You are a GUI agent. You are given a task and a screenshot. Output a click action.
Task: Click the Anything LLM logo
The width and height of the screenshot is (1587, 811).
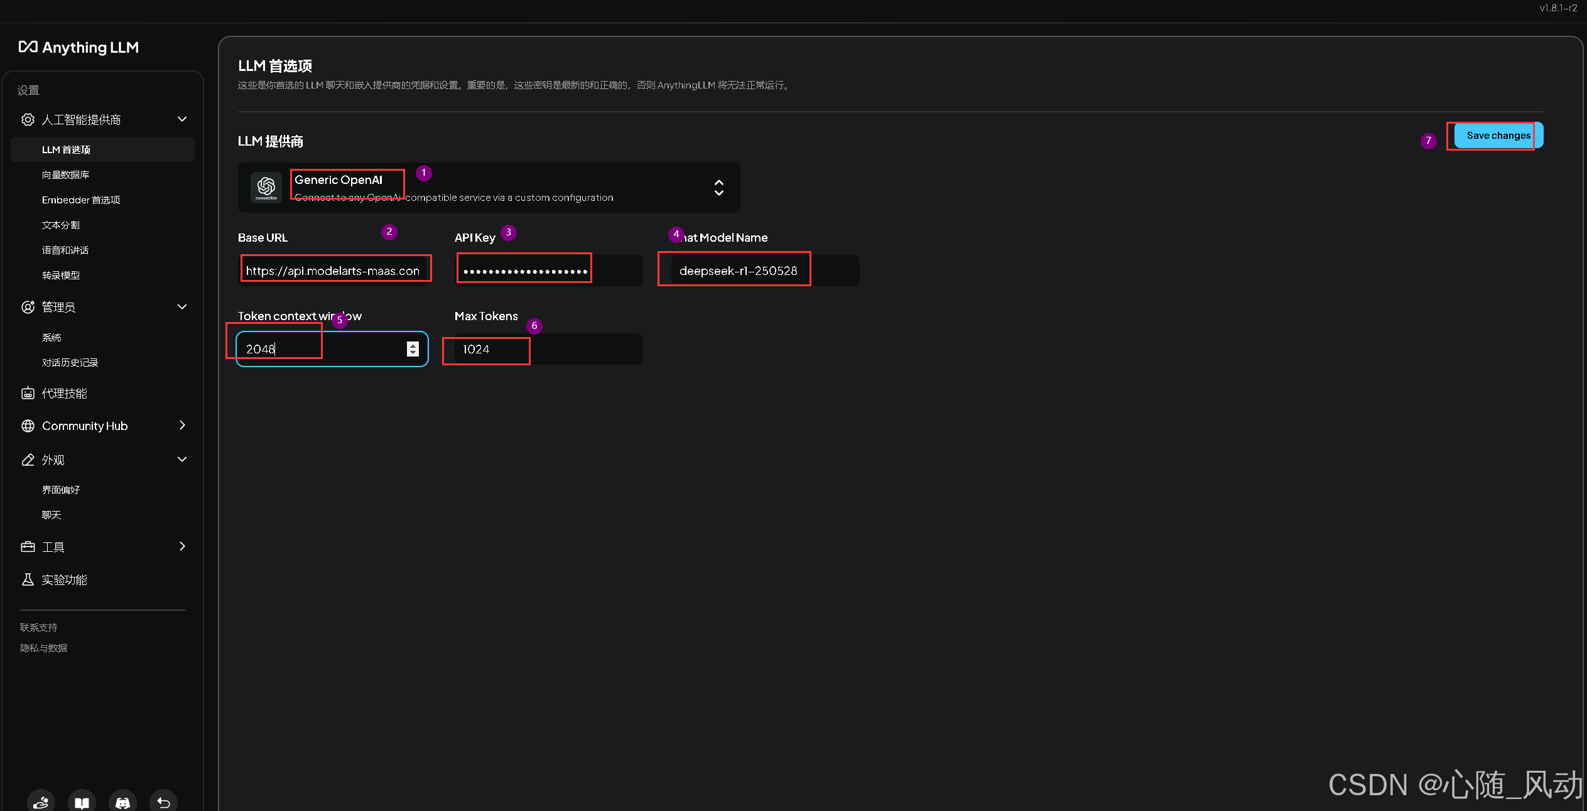tap(79, 47)
